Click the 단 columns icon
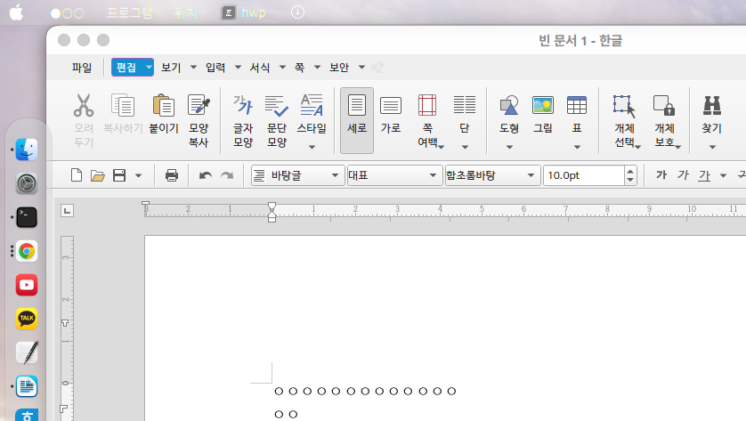 click(465, 105)
